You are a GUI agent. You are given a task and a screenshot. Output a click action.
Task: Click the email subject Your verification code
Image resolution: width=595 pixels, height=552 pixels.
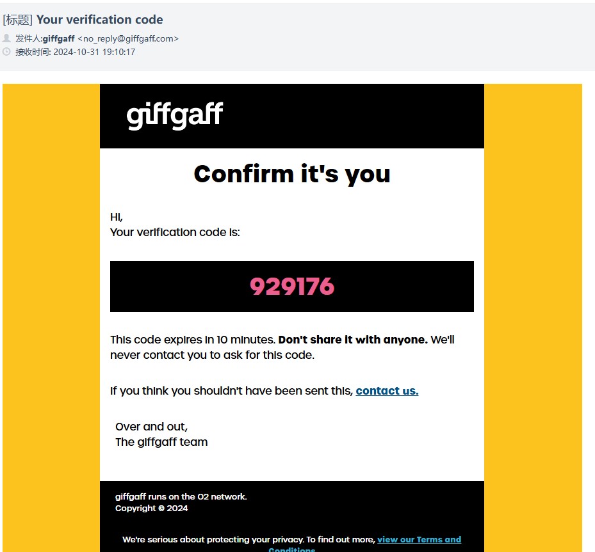tap(99, 19)
